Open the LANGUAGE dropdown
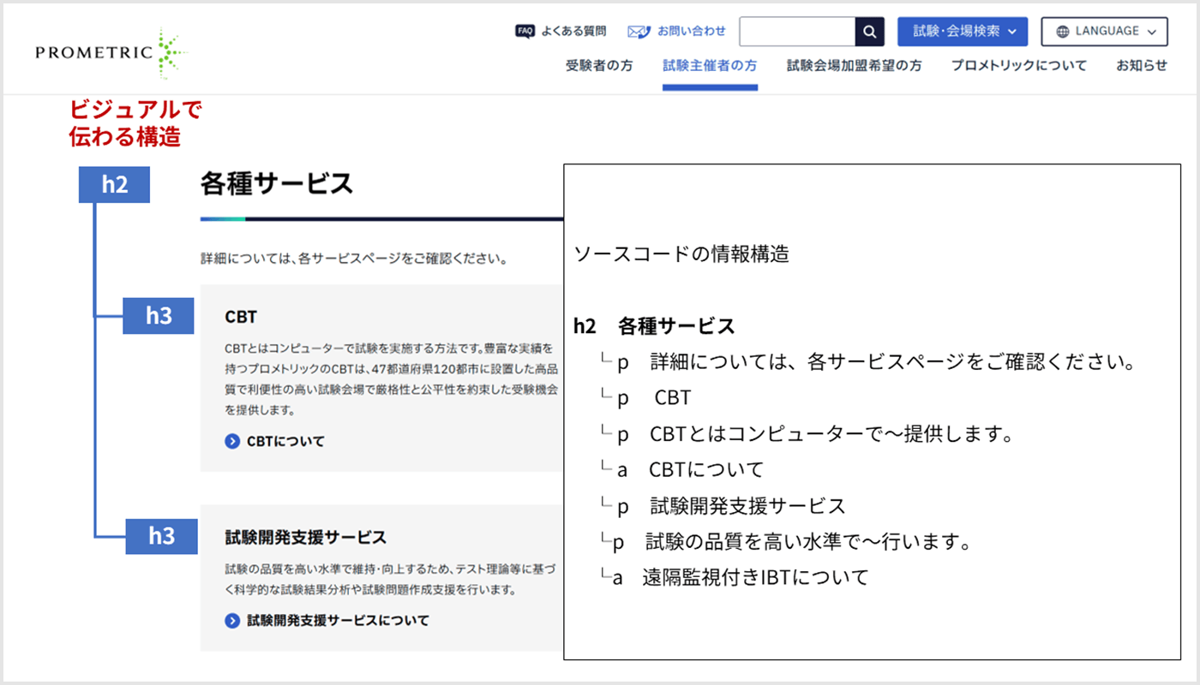The image size is (1200, 685). [1105, 32]
